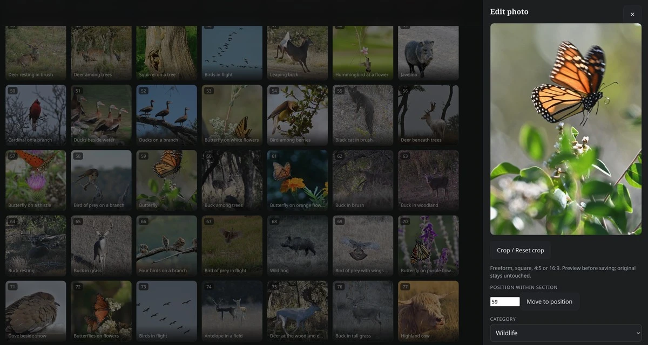Select photo 56 Deer beneath trees

428,115
